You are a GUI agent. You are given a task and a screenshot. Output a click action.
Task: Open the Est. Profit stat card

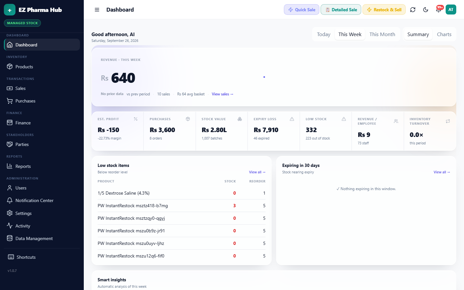click(x=118, y=131)
